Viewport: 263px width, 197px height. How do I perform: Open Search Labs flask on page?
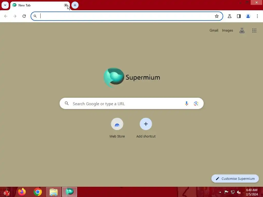tap(242, 30)
